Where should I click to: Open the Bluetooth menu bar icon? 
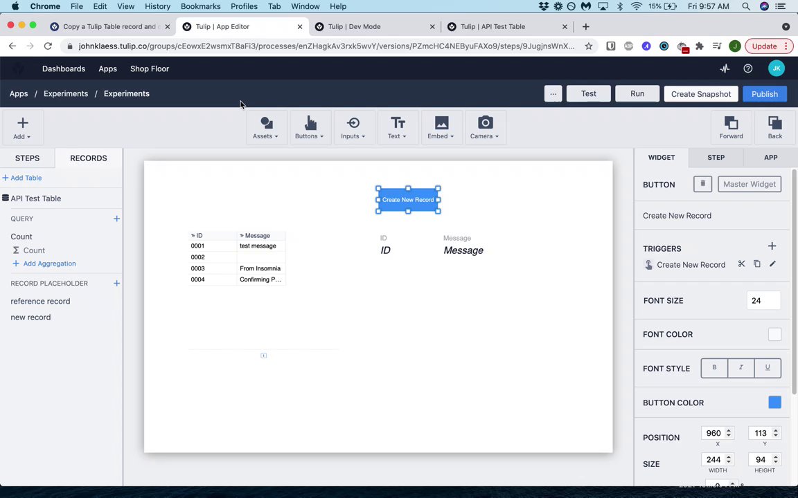click(x=620, y=6)
